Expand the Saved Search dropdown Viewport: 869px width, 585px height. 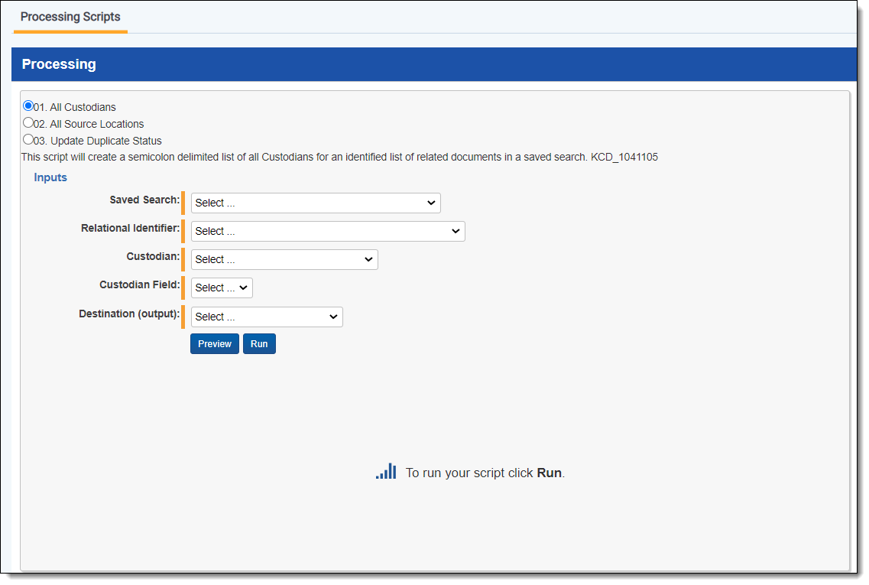coord(316,203)
